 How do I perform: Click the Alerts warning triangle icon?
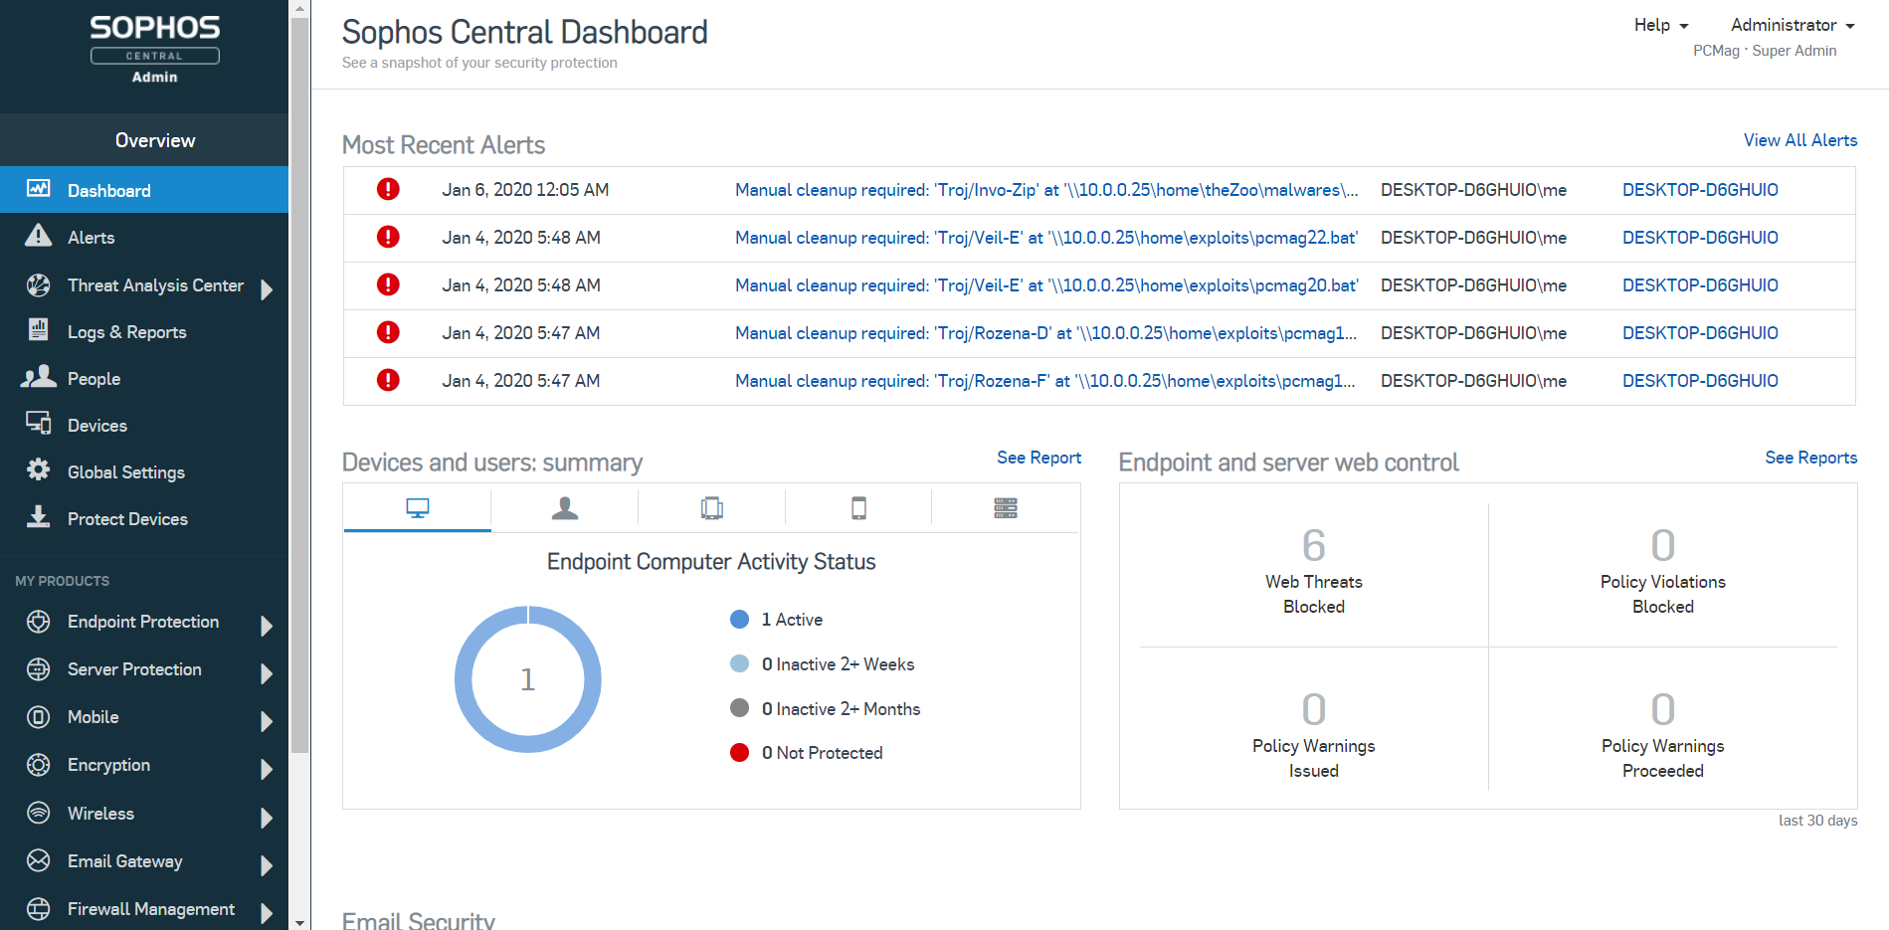tap(38, 236)
